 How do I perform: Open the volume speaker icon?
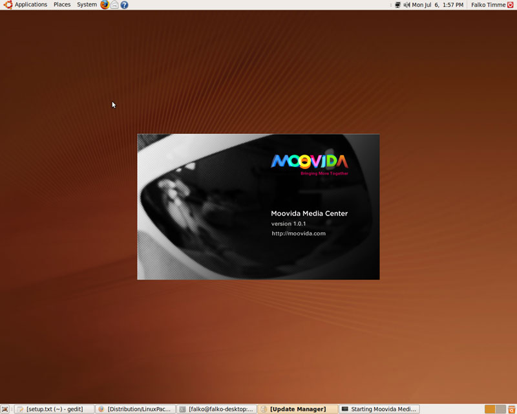pyautogui.click(x=407, y=5)
